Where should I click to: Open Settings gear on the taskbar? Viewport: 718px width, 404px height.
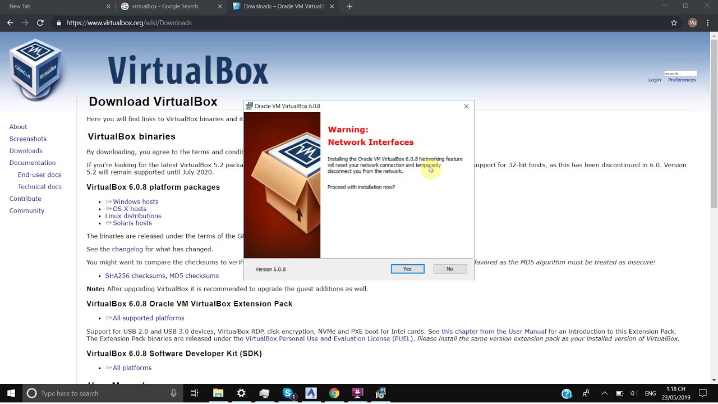point(241,393)
